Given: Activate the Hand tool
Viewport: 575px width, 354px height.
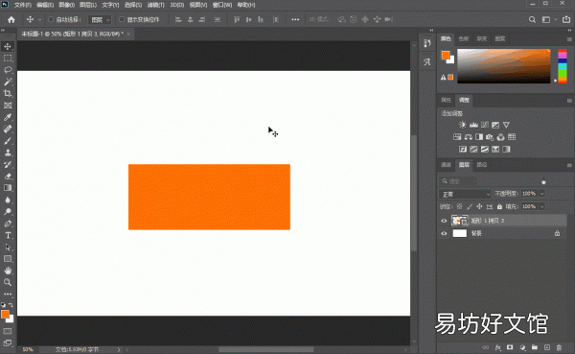Looking at the screenshot, I should 8,271.
